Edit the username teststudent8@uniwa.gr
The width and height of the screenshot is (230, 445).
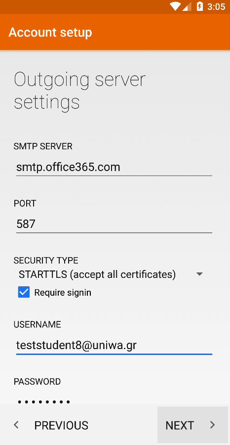click(x=114, y=345)
